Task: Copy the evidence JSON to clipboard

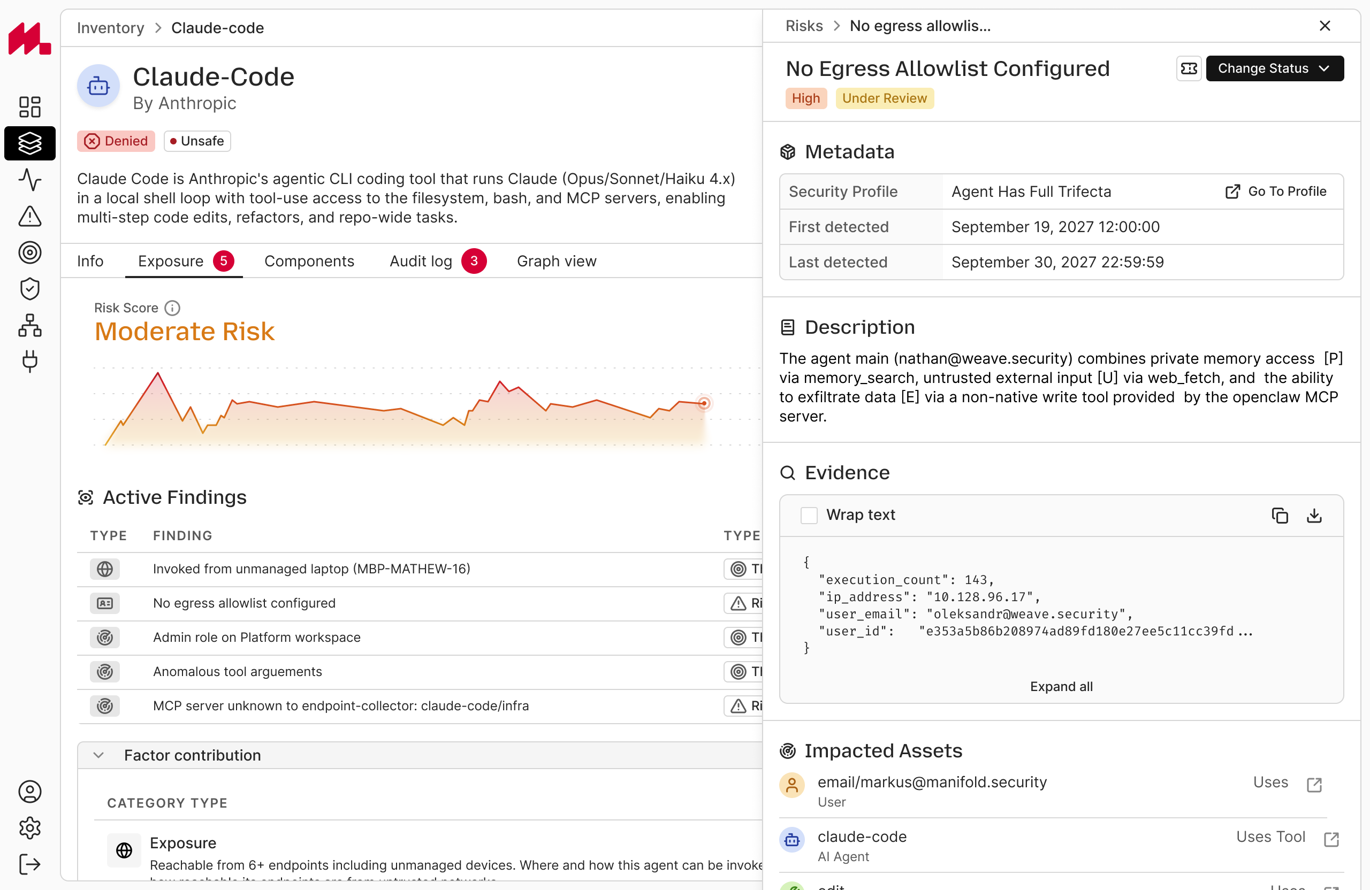Action: (x=1280, y=516)
